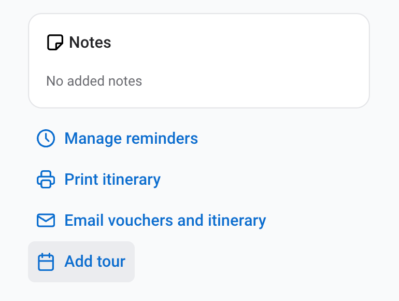399x301 pixels.
Task: Click the sticky note icon beside Notes
Action: pyautogui.click(x=55, y=42)
